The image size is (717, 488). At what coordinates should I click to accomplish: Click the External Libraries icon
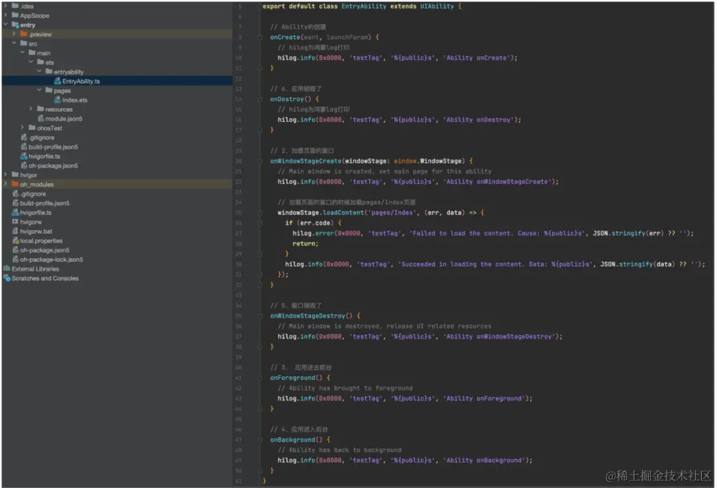7,268
